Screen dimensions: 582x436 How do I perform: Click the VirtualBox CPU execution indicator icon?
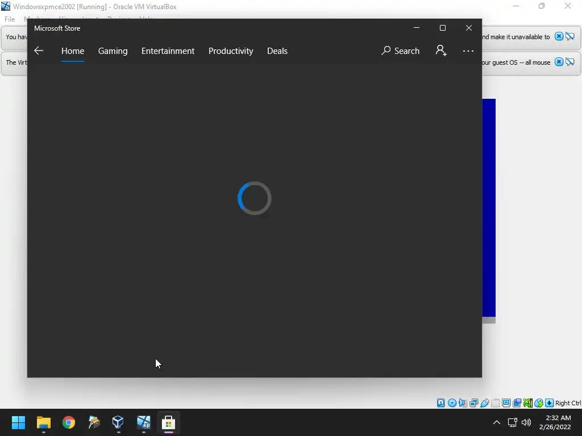coord(528,403)
